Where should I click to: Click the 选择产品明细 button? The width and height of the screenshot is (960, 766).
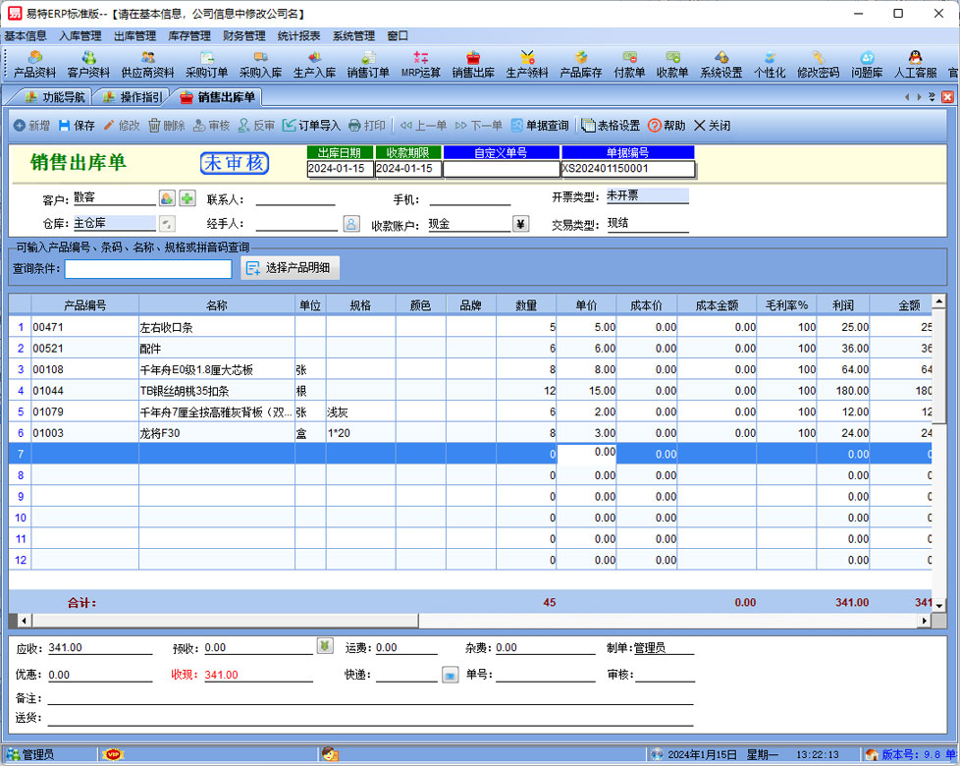pos(290,268)
